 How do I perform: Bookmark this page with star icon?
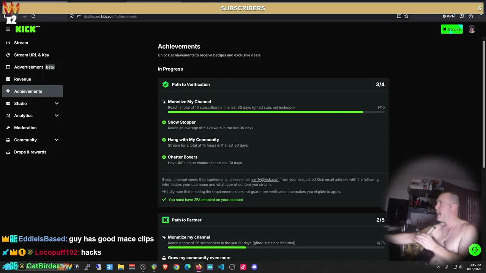tap(406, 16)
